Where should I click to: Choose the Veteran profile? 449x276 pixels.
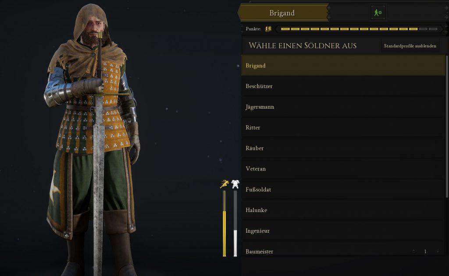(343, 169)
